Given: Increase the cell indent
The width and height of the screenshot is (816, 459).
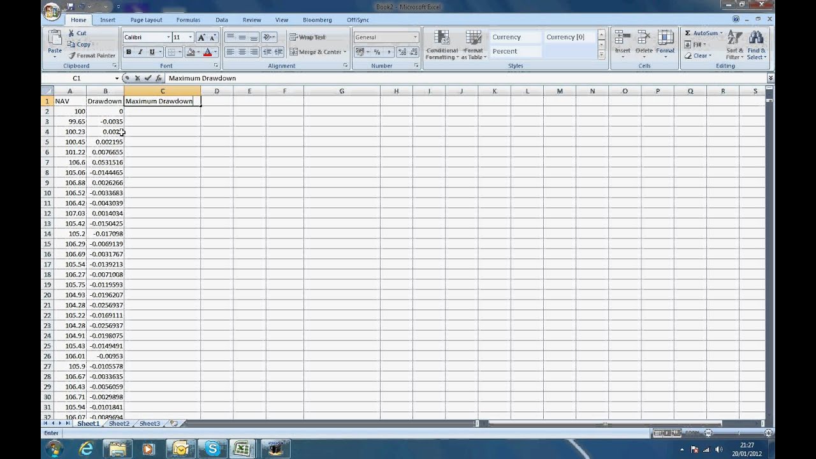Looking at the screenshot, I should (x=279, y=52).
